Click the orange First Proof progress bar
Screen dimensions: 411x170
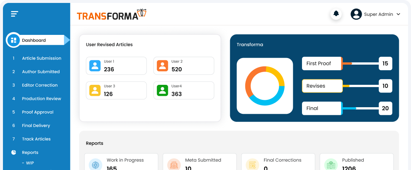[x=347, y=64]
